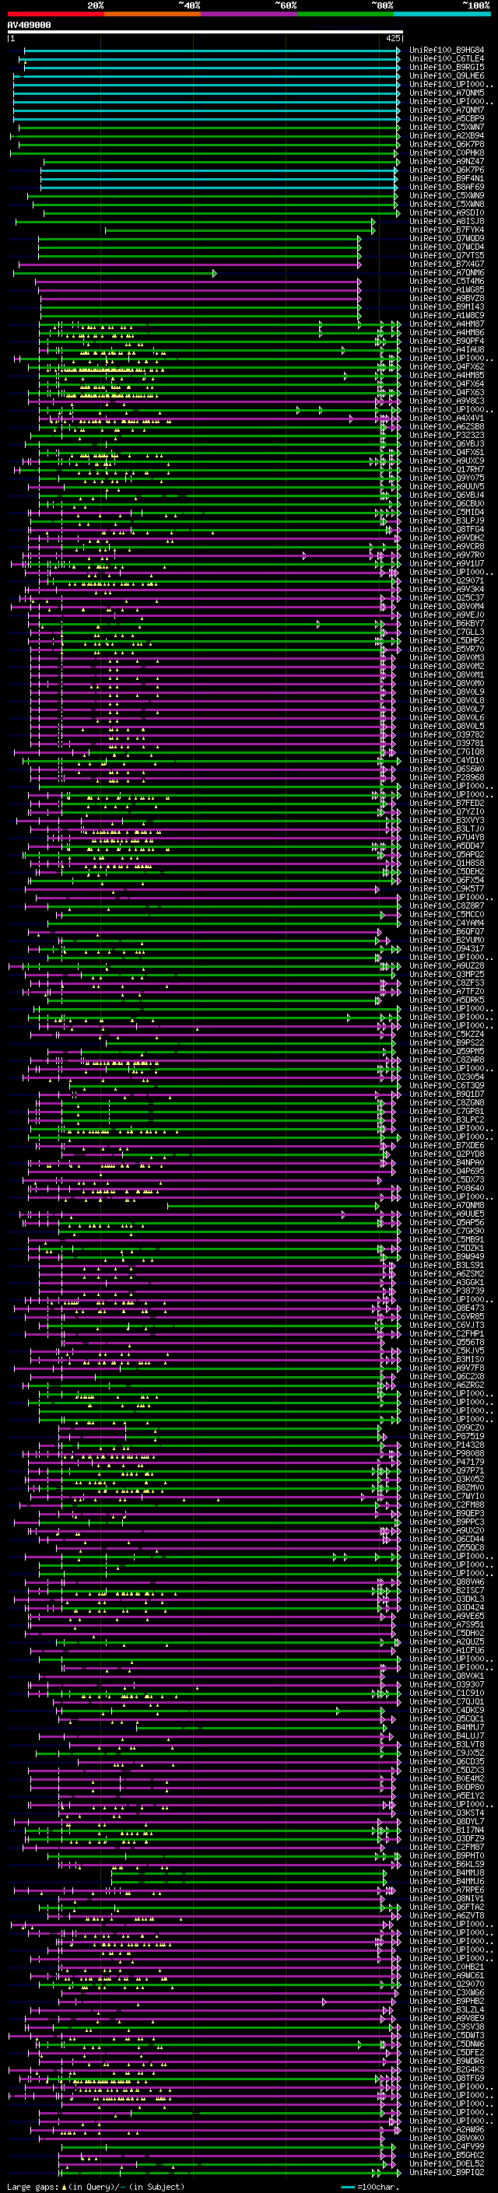
Task: Open UniRef100_A9NZ47 hit
Action: [446, 161]
